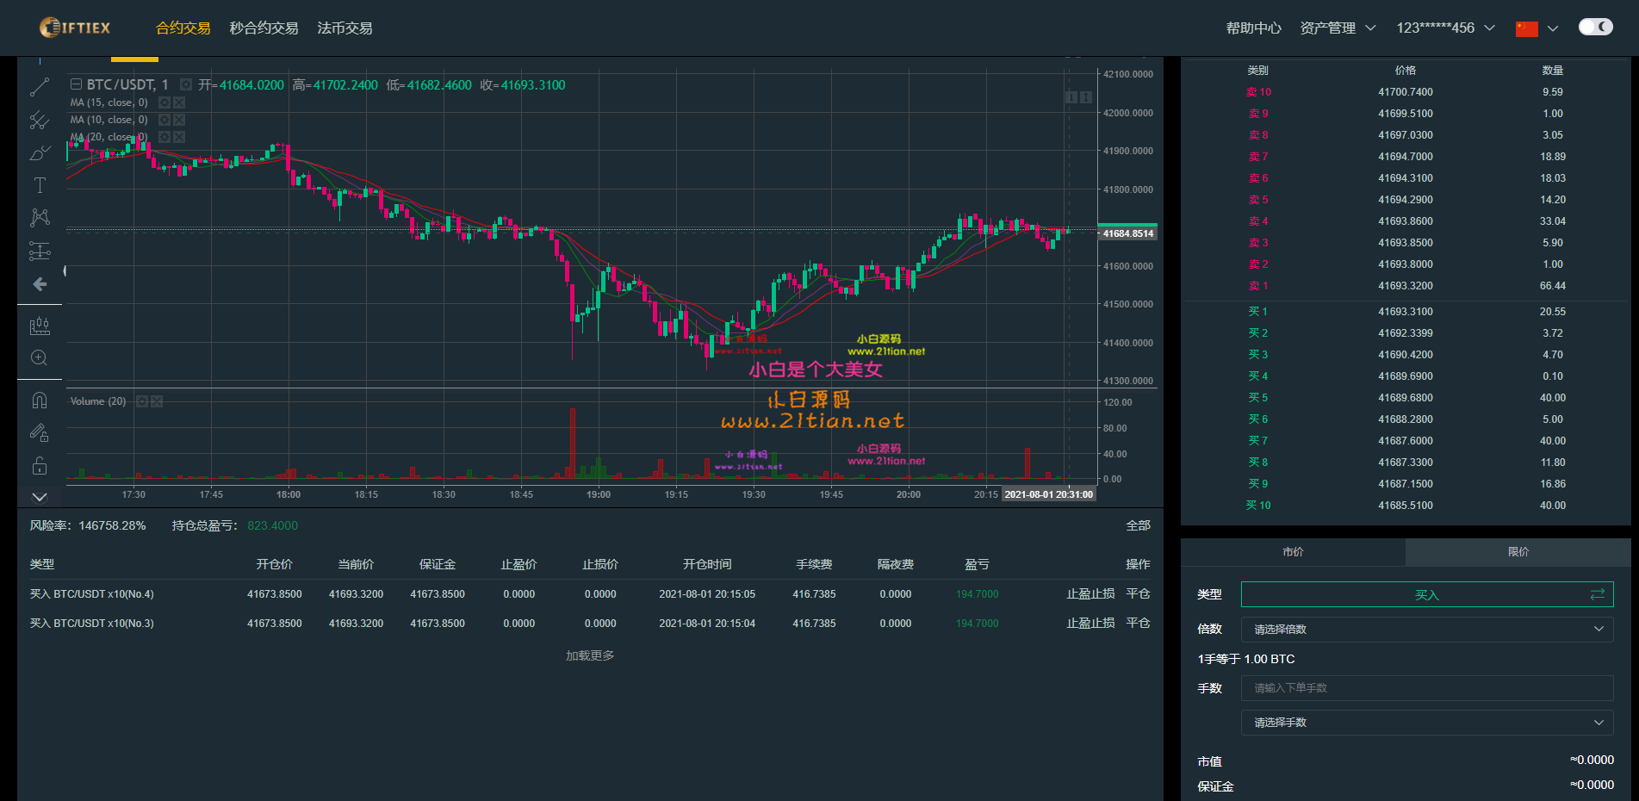Toggle the dark mode switch

coord(1596,27)
